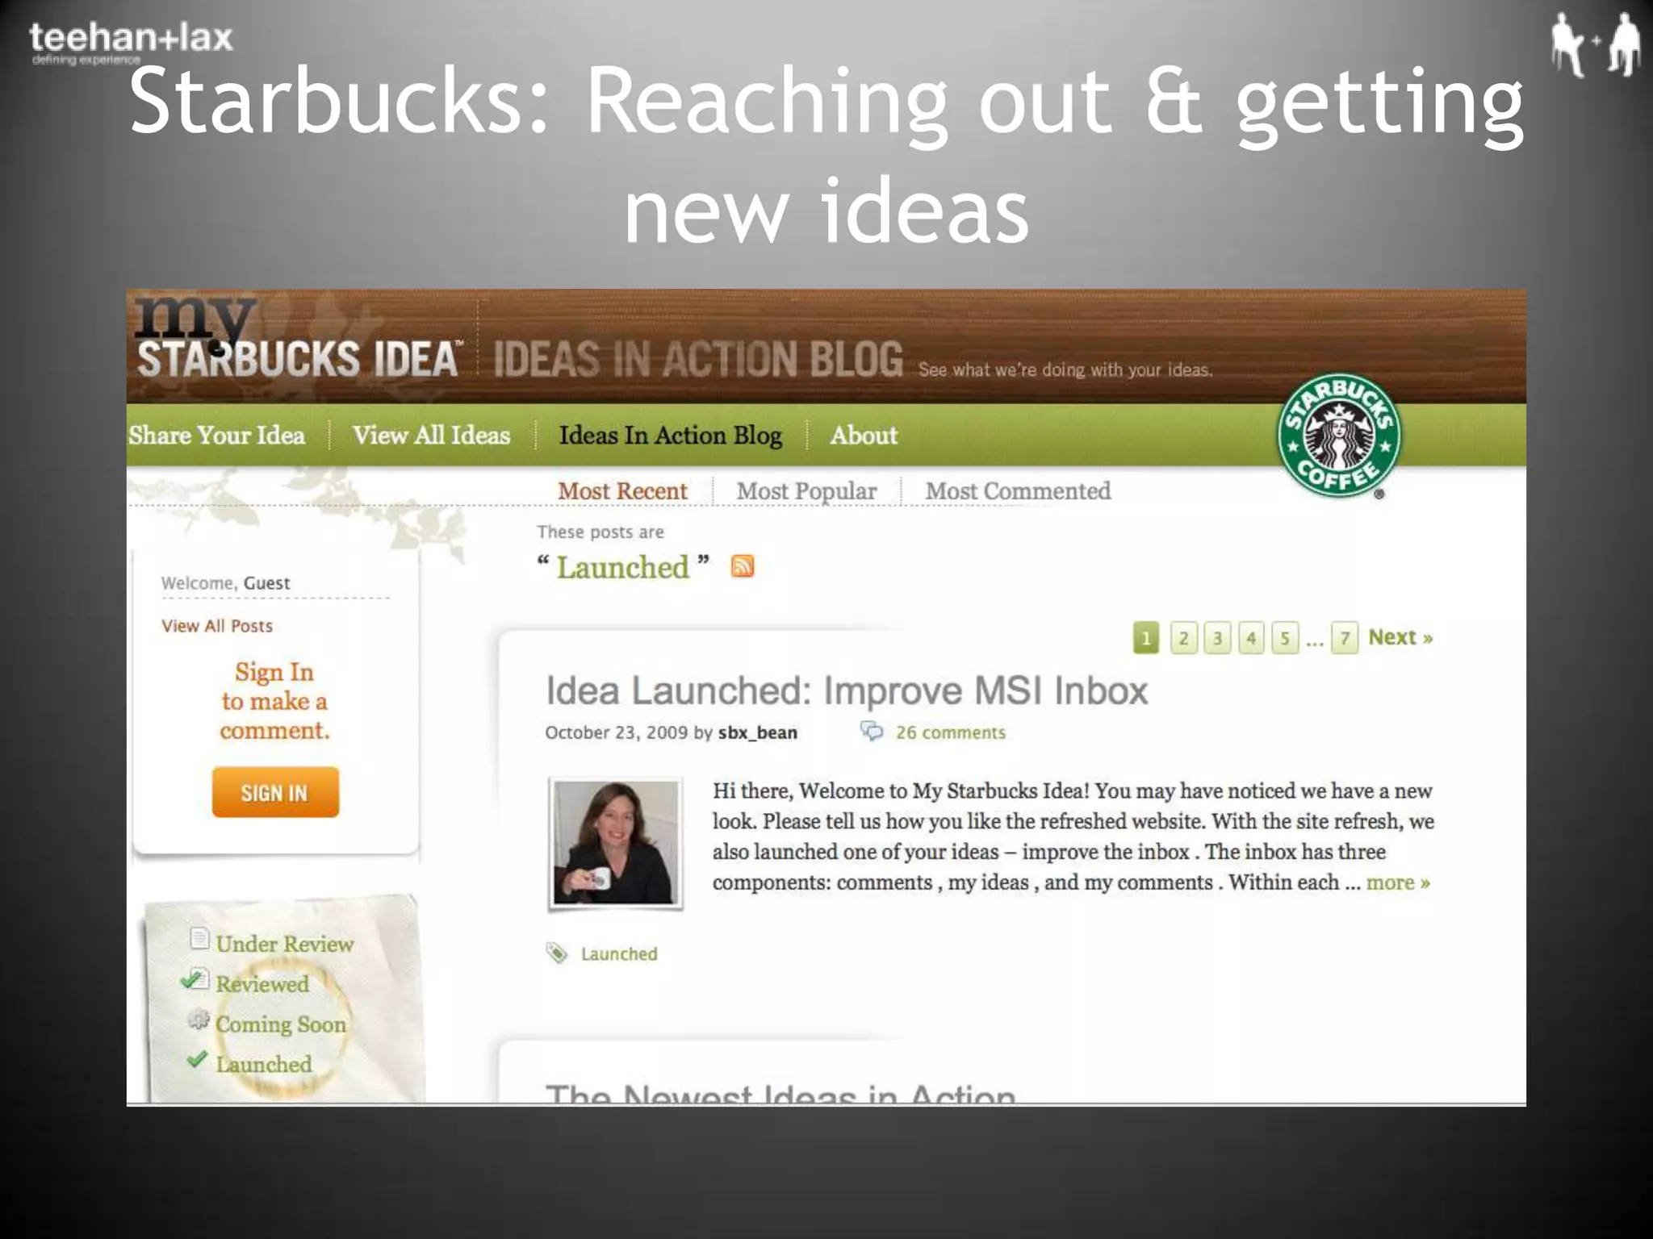Click the October 23, 2009 date text

tap(616, 732)
